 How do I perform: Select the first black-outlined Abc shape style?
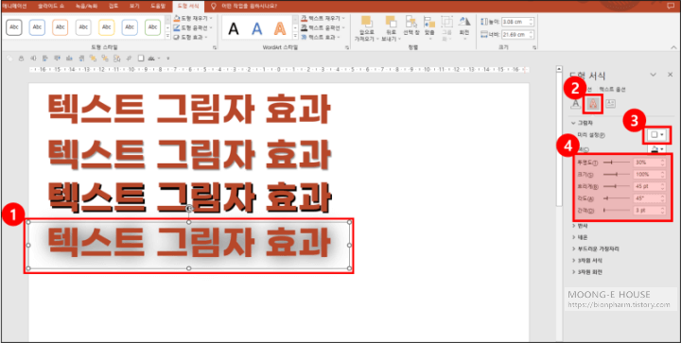[14, 27]
